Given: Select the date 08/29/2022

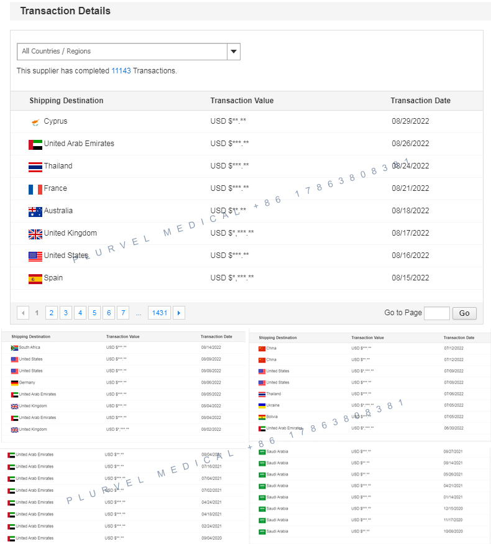Looking at the screenshot, I should (411, 121).
